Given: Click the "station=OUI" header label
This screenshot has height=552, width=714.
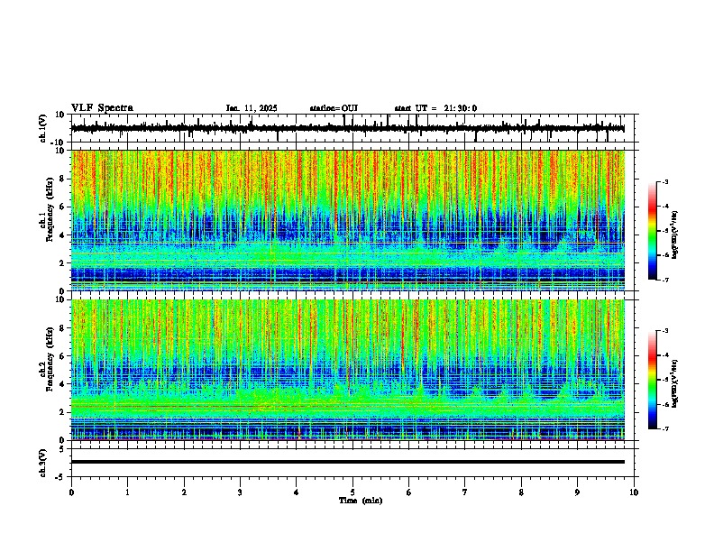Looking at the screenshot, I should point(334,108).
